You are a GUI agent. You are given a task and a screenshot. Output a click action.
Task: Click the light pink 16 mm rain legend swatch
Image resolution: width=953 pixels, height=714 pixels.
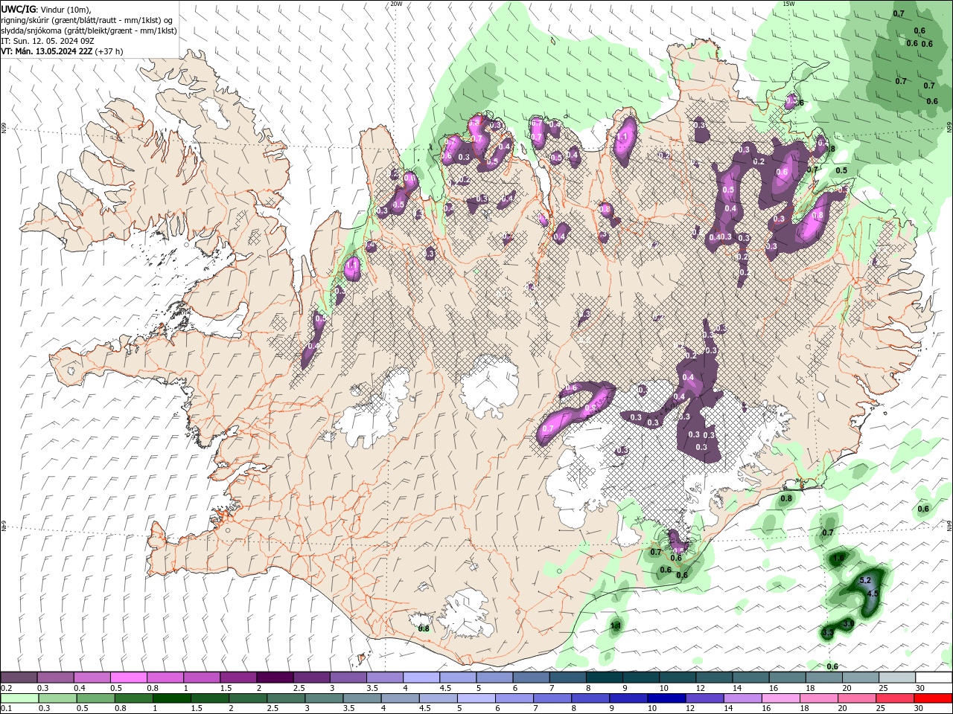click(x=781, y=698)
